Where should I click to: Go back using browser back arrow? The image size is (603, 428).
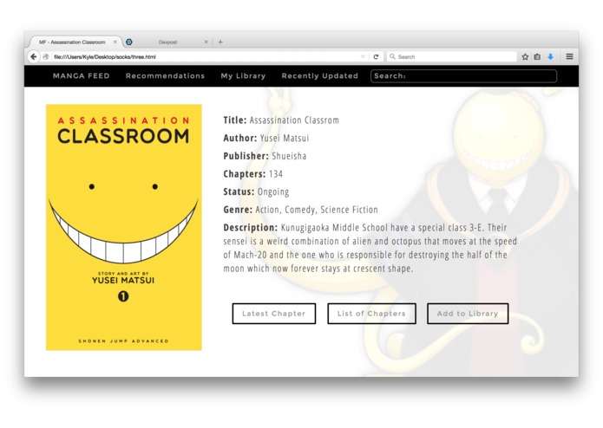click(x=34, y=57)
